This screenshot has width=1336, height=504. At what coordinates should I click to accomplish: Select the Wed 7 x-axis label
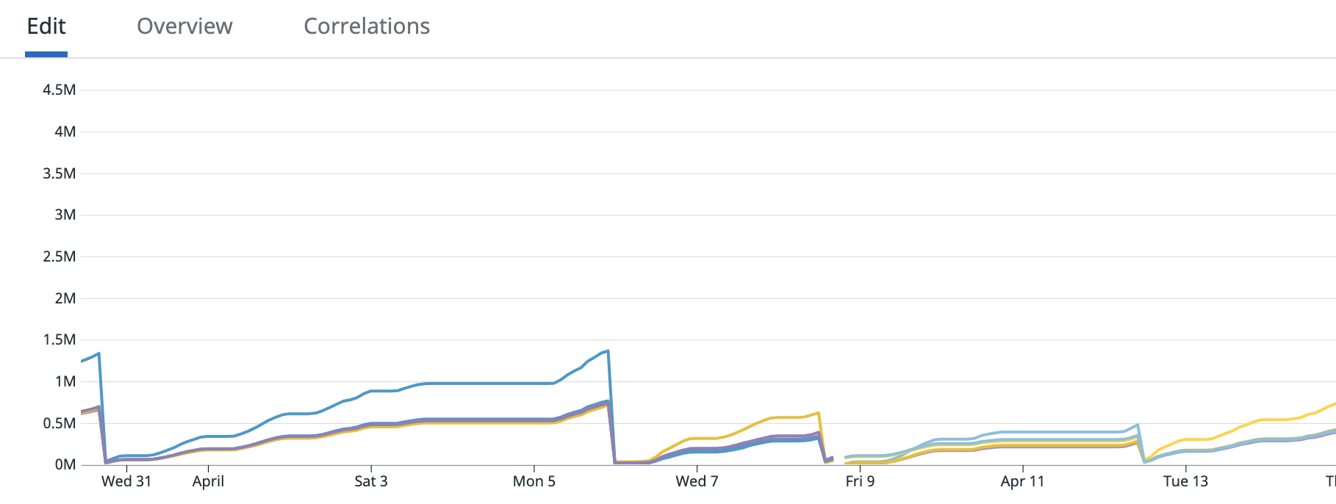[x=697, y=481]
